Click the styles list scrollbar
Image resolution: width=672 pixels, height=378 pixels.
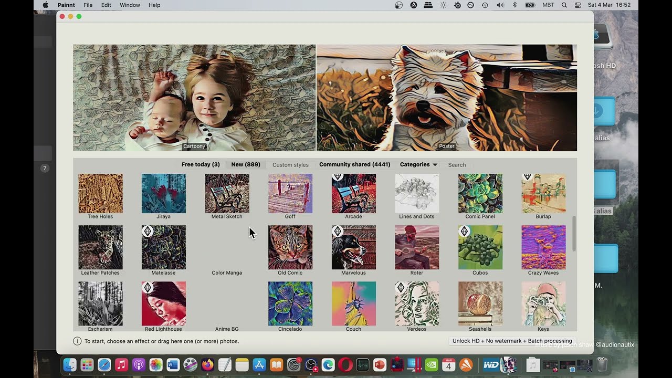click(574, 234)
